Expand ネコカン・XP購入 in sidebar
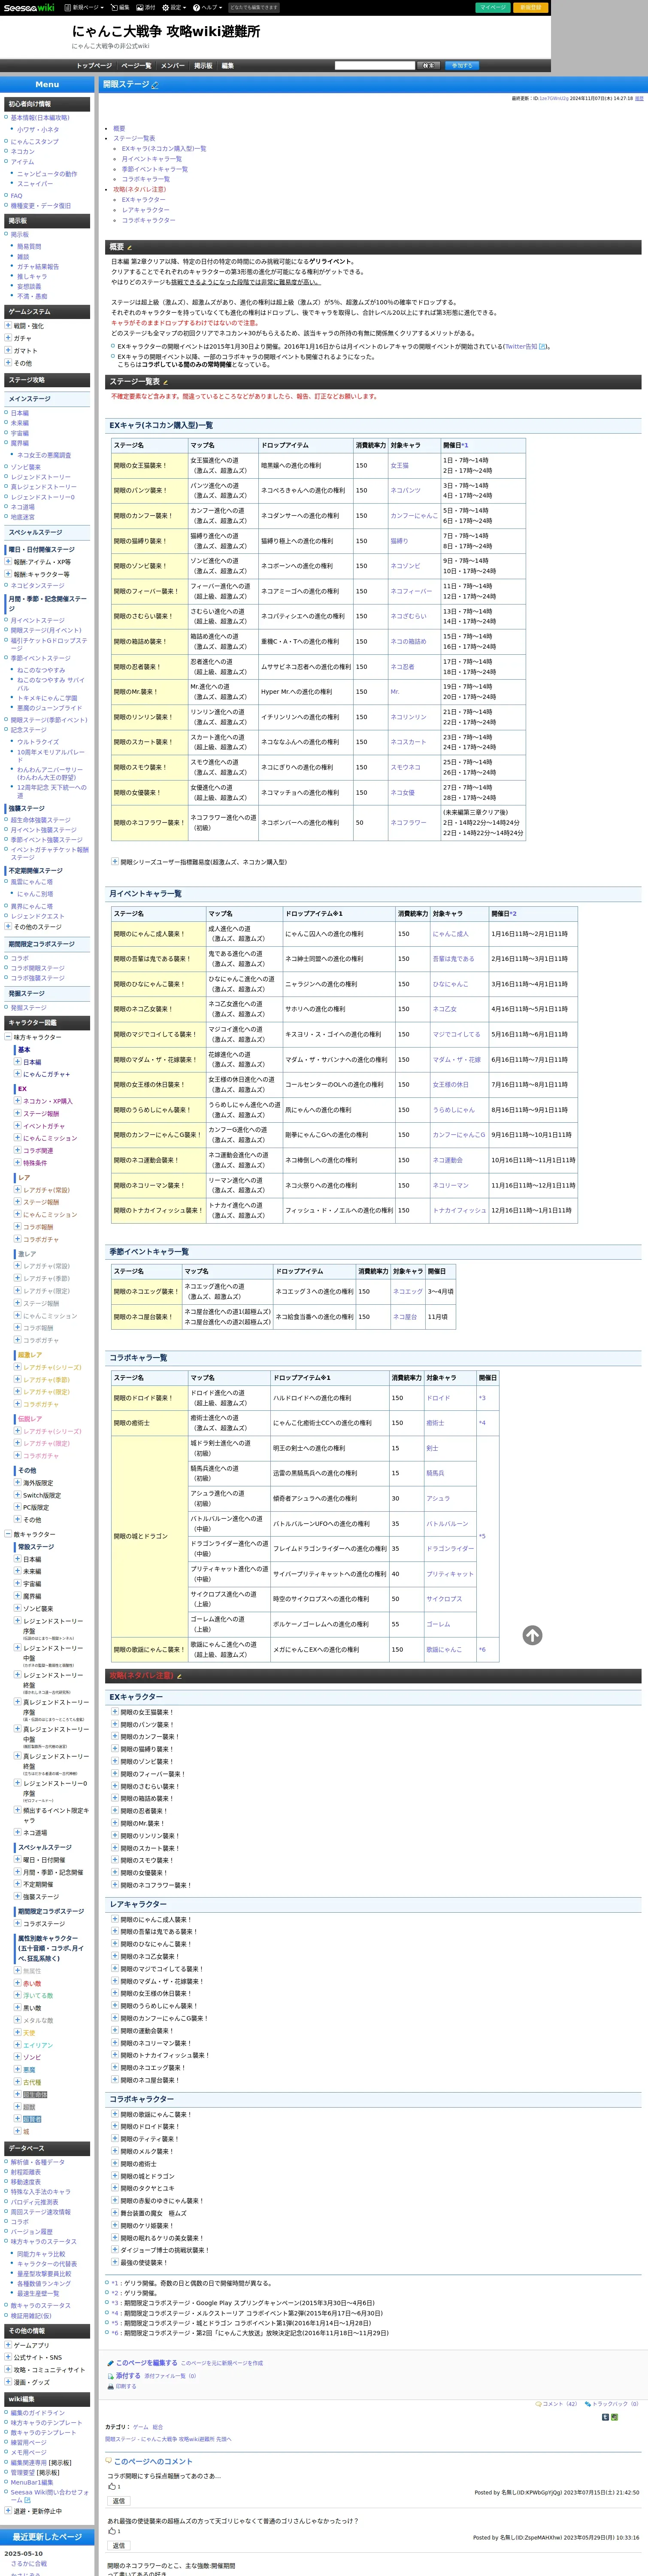Image resolution: width=648 pixels, height=2576 pixels. click(17, 1101)
